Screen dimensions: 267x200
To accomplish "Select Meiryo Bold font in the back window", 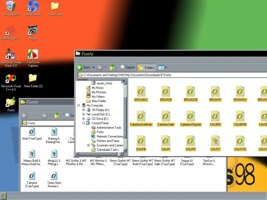I will [x=32, y=158].
